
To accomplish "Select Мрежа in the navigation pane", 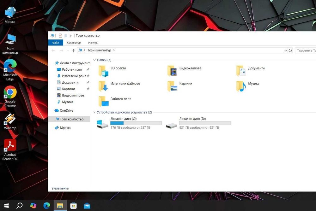I will click(x=63, y=128).
